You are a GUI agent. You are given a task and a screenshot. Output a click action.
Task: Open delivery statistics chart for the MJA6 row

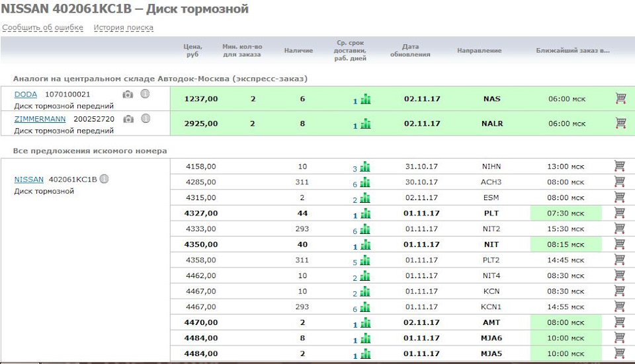click(x=365, y=338)
